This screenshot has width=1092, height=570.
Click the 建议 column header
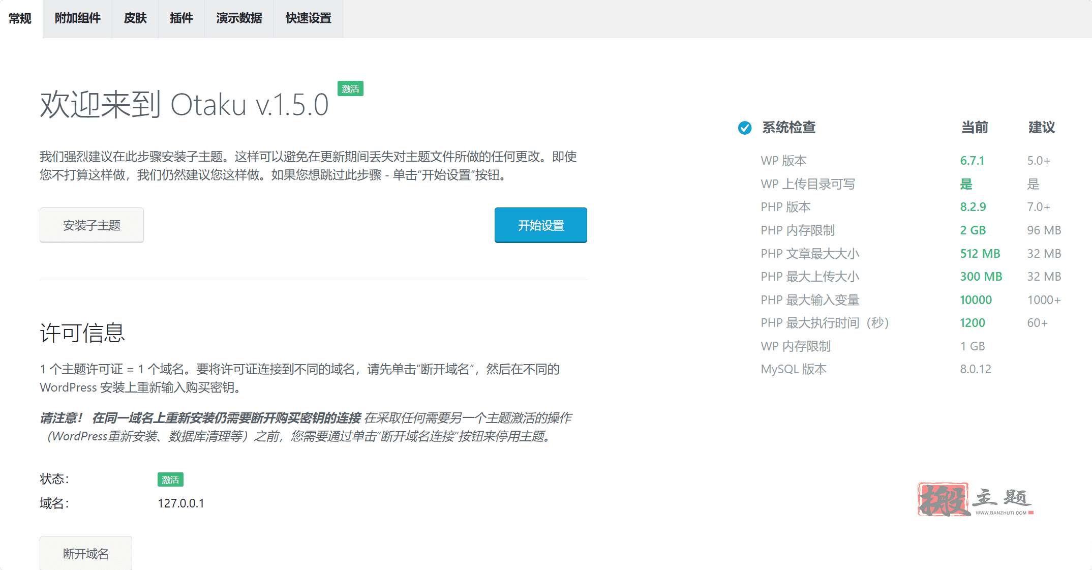(1042, 128)
